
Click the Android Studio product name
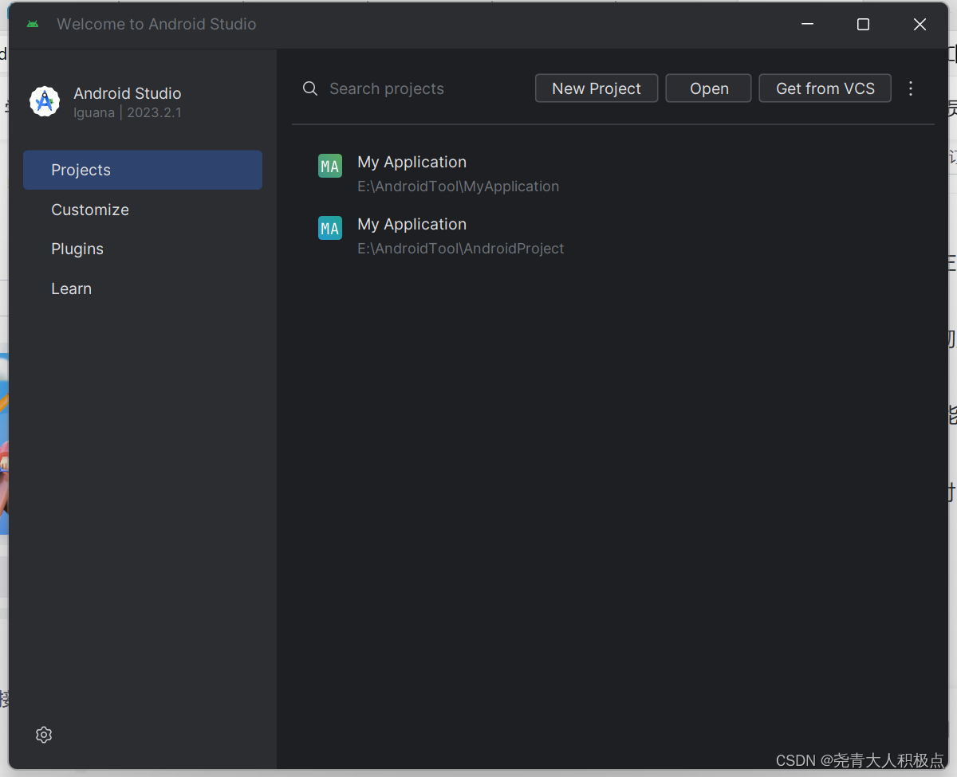tap(128, 93)
